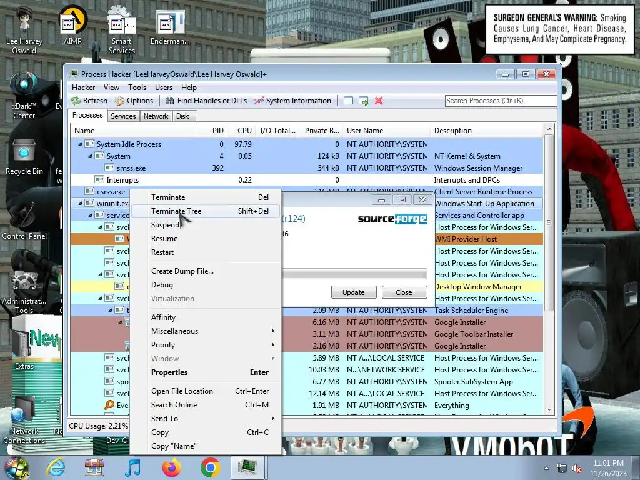Switch to the Network tab

[x=156, y=116]
